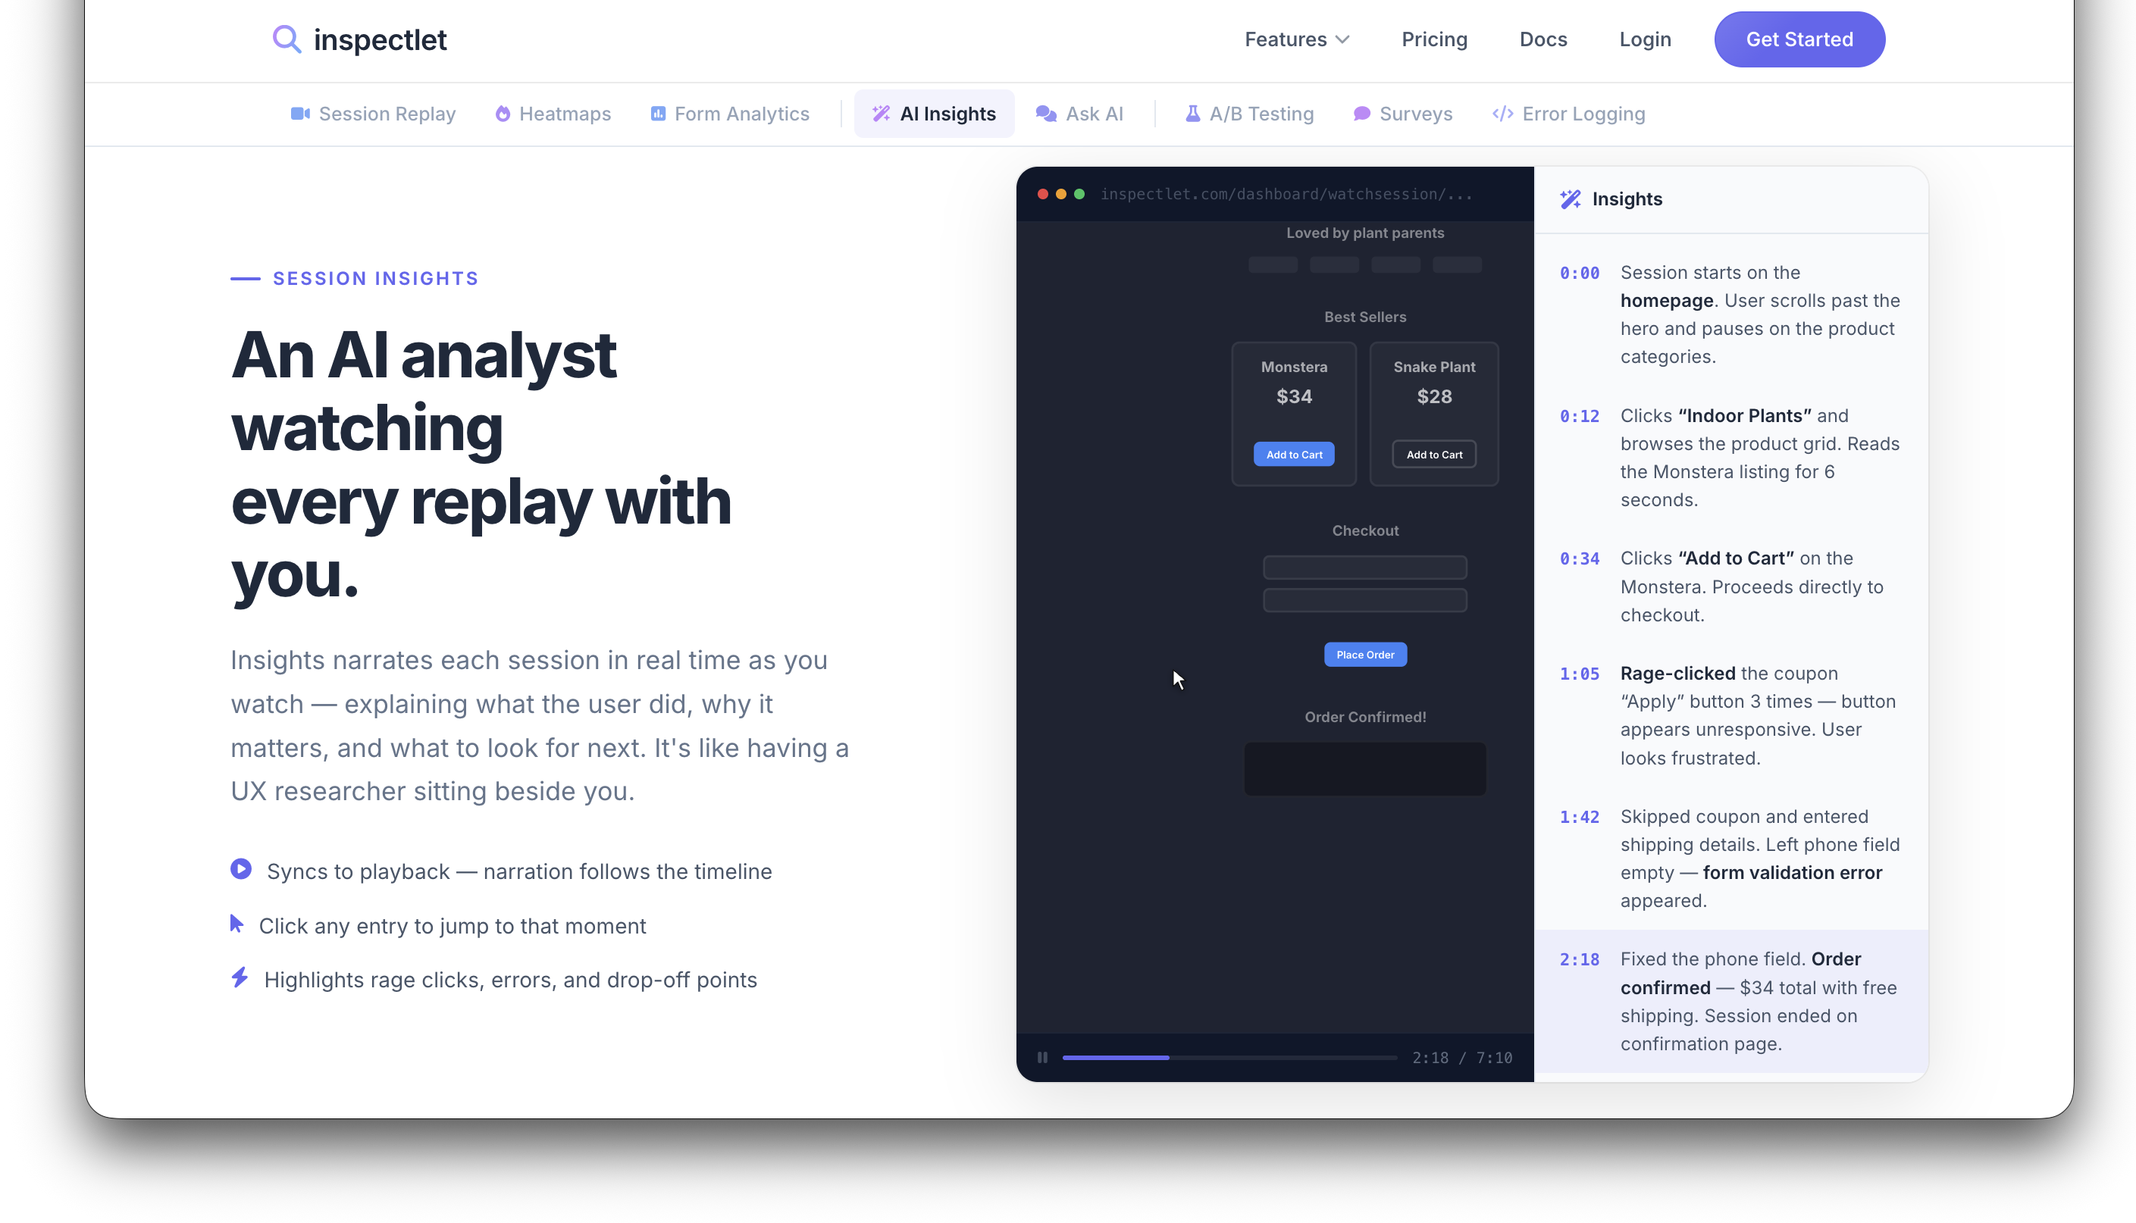Image resolution: width=2136 pixels, height=1223 pixels.
Task: Open the Docs menu item
Action: 1542,39
